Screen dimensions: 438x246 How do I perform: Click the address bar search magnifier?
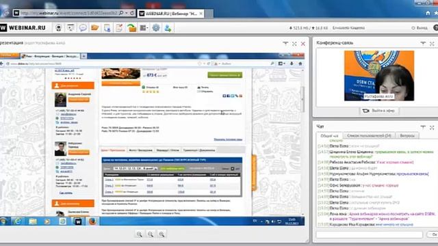pos(121,13)
